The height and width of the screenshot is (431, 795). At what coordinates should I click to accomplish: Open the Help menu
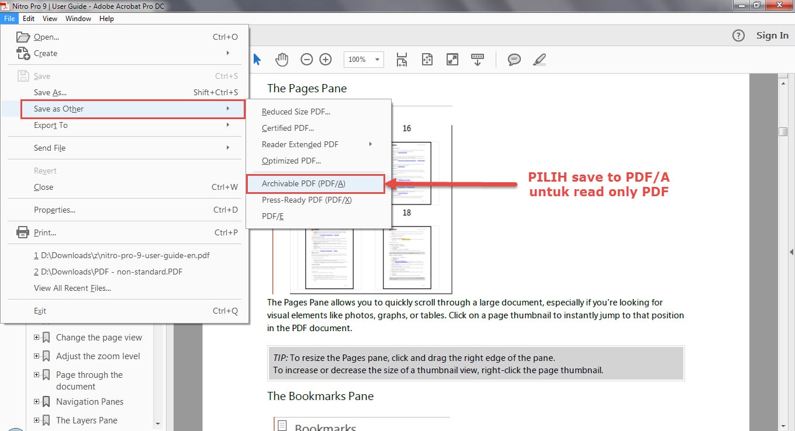[106, 19]
